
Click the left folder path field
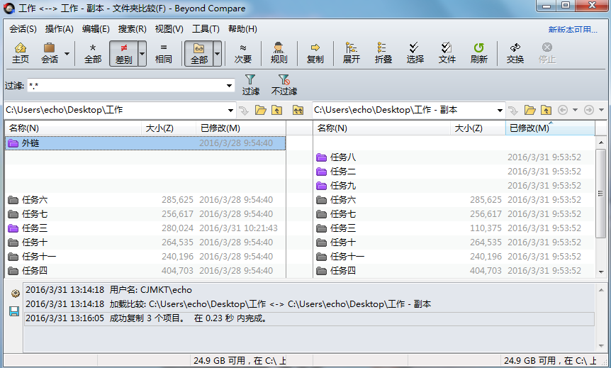coord(115,110)
